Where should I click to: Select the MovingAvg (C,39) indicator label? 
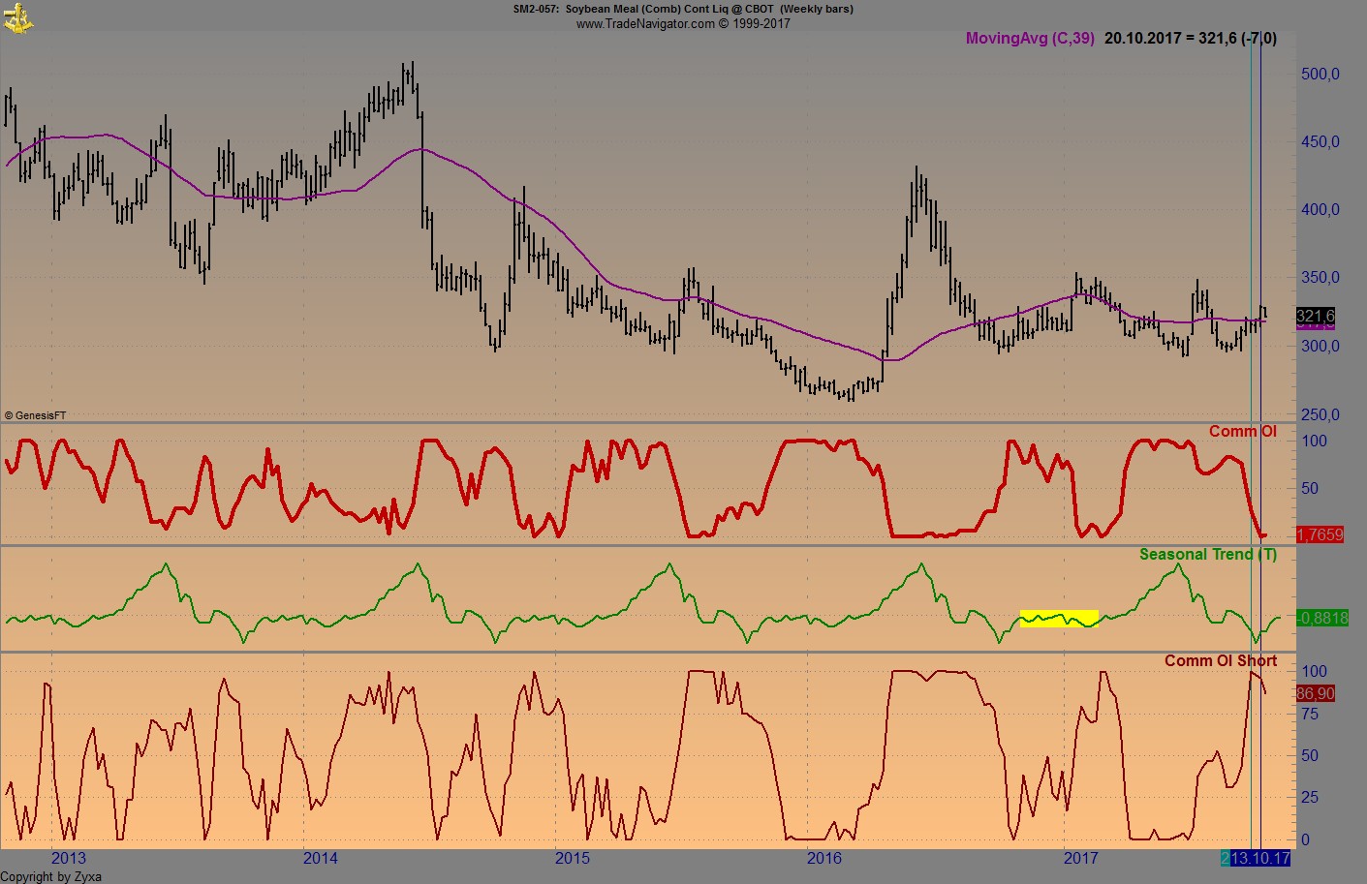pos(1029,39)
